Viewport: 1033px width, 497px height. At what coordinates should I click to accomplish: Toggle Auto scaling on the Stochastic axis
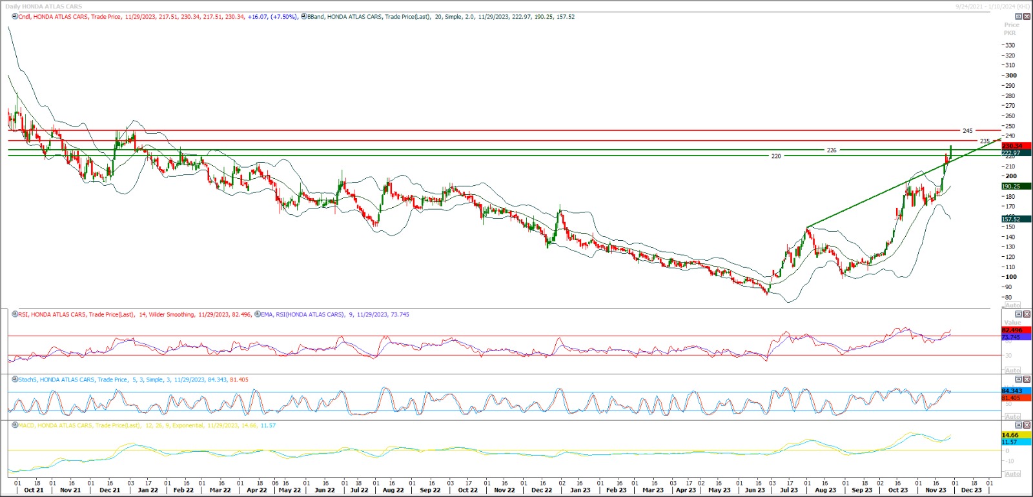point(1012,417)
